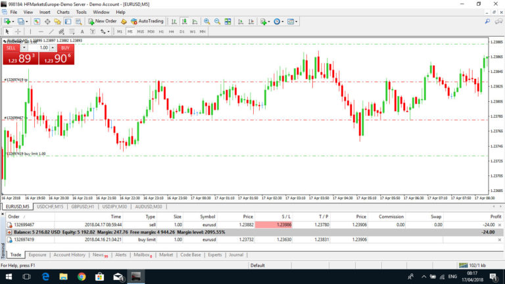This screenshot has width=505, height=284.
Task: Zoom in on the chart
Action: pos(206,22)
